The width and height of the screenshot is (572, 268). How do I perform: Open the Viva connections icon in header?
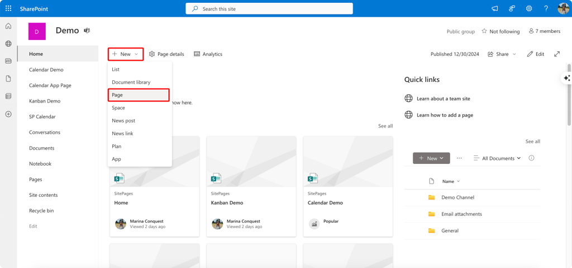[512, 9]
